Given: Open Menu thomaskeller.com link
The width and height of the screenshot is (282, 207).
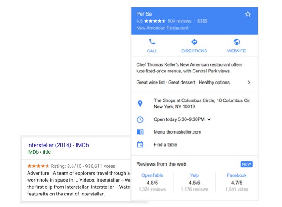Looking at the screenshot, I should pos(177,132).
